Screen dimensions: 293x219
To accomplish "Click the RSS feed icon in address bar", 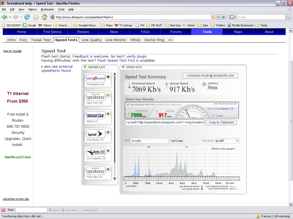I will [x=213, y=17].
